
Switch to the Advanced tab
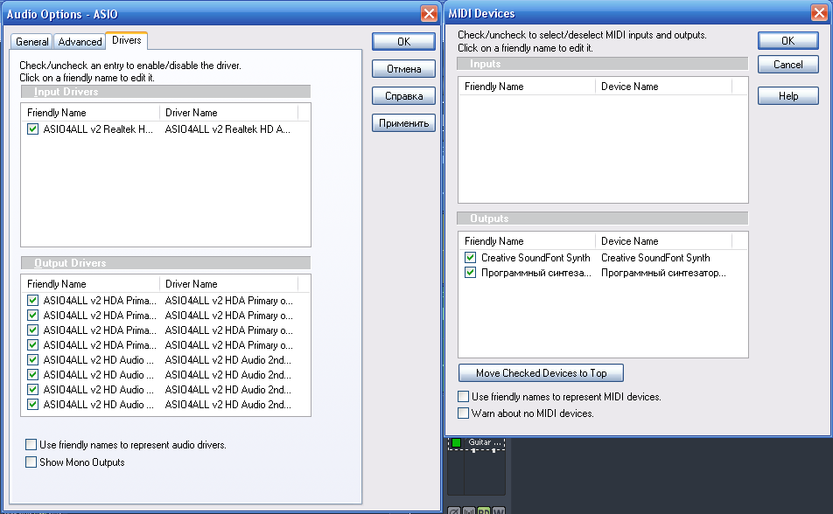point(80,41)
